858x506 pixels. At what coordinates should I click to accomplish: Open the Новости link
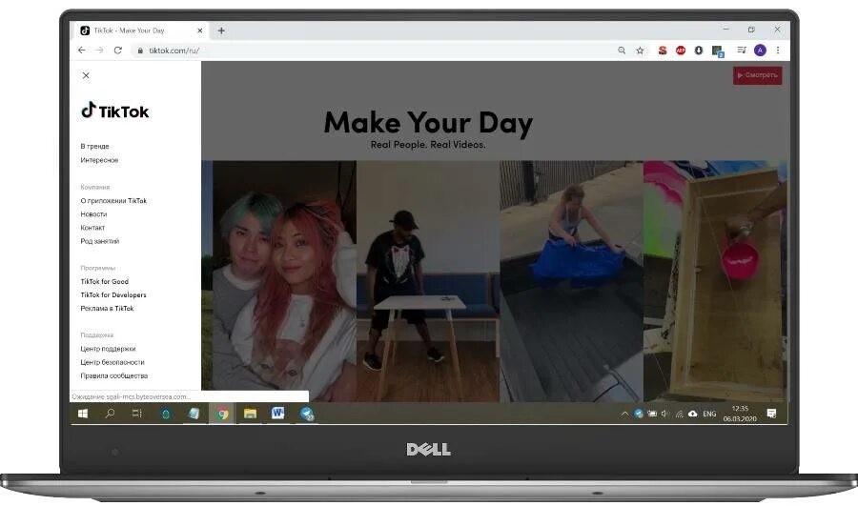coord(93,213)
